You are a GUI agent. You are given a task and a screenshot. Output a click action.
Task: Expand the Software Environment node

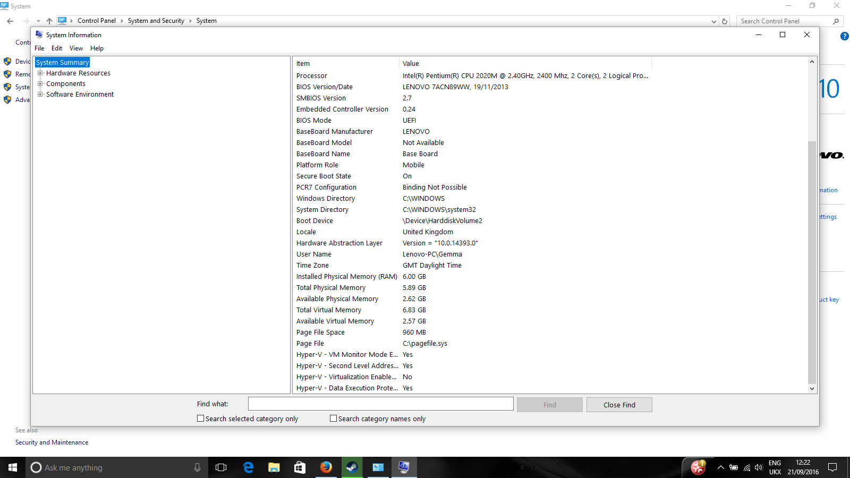pyautogui.click(x=40, y=95)
